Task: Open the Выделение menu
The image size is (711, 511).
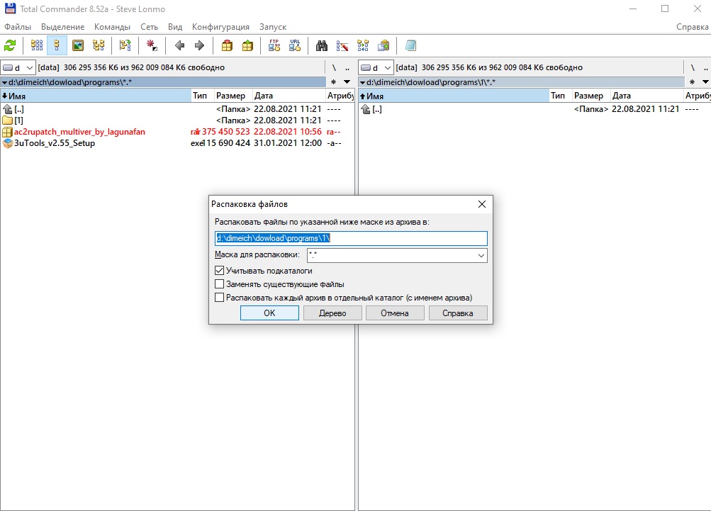Action: [x=62, y=27]
